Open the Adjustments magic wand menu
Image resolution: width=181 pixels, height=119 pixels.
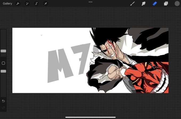click(27, 3)
